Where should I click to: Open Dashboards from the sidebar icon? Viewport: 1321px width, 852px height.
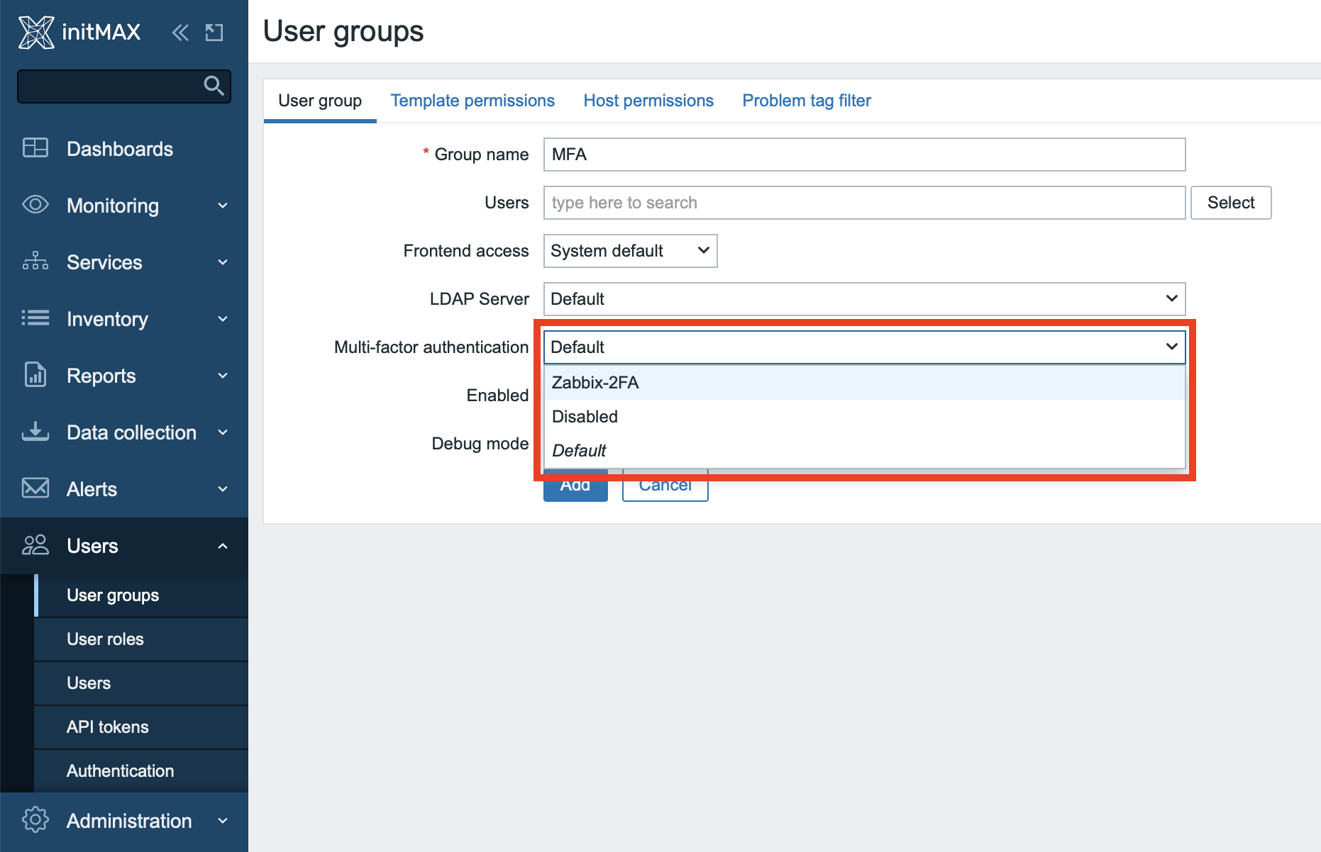35,148
